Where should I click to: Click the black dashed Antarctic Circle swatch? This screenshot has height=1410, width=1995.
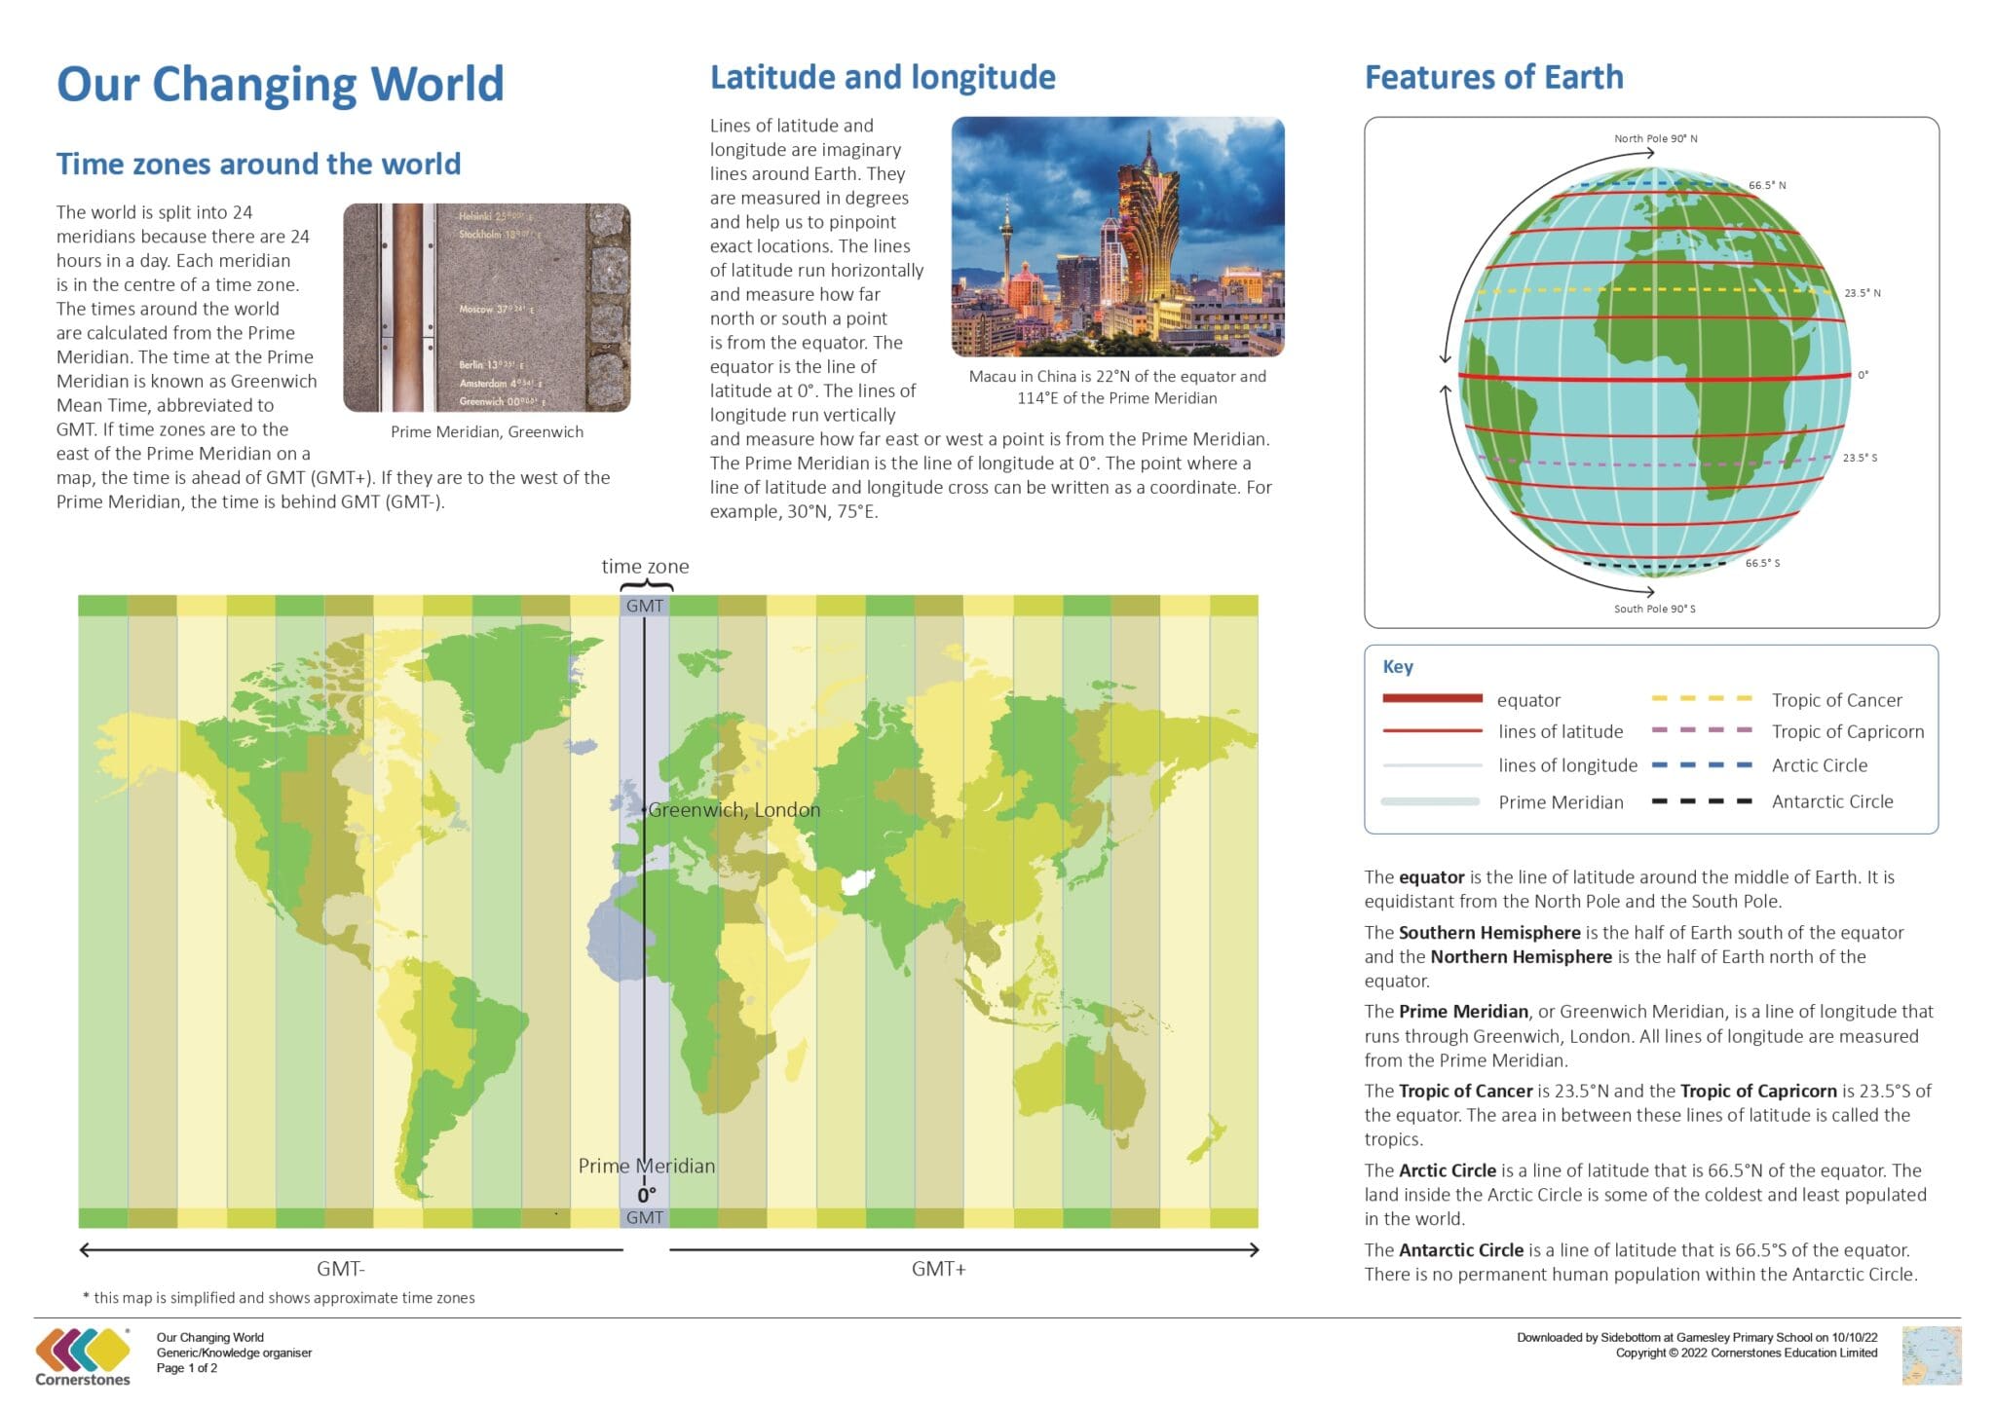click(x=1702, y=800)
